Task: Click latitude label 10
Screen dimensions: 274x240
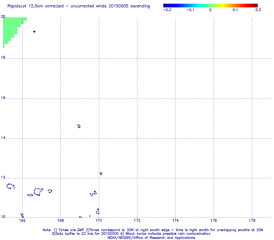Action: click(x=3, y=217)
